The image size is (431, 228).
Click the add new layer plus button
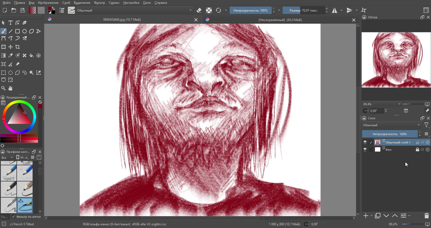click(x=366, y=216)
